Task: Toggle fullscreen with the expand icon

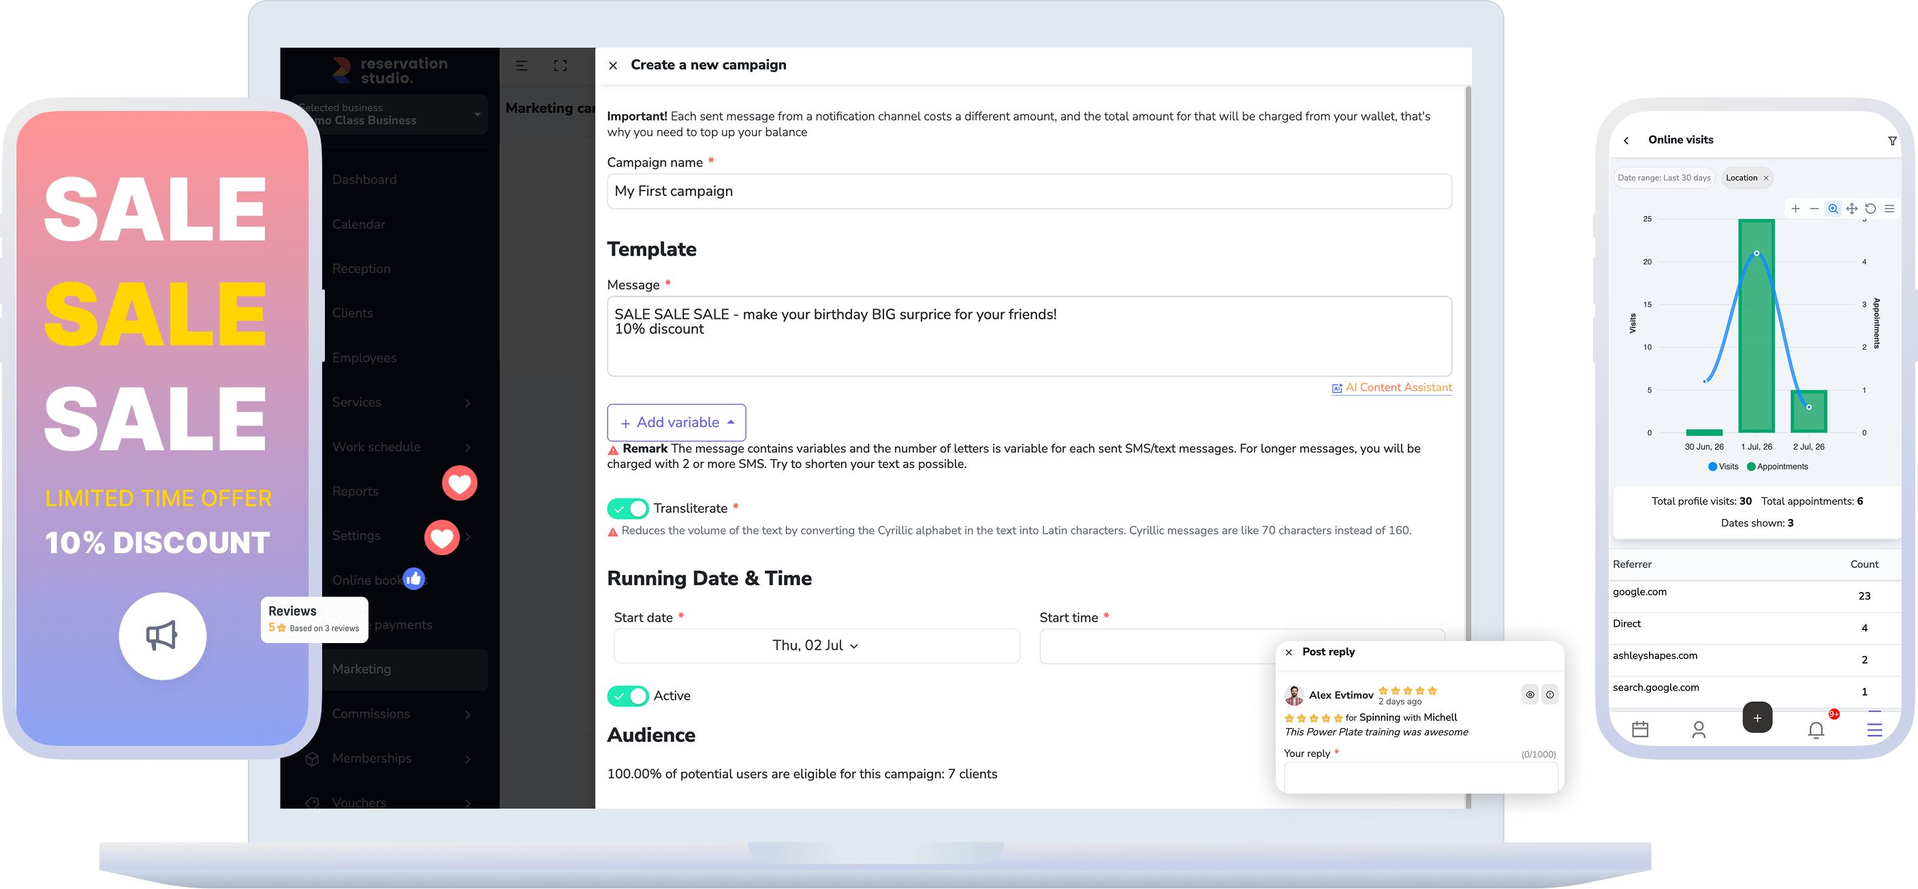Action: (x=561, y=65)
